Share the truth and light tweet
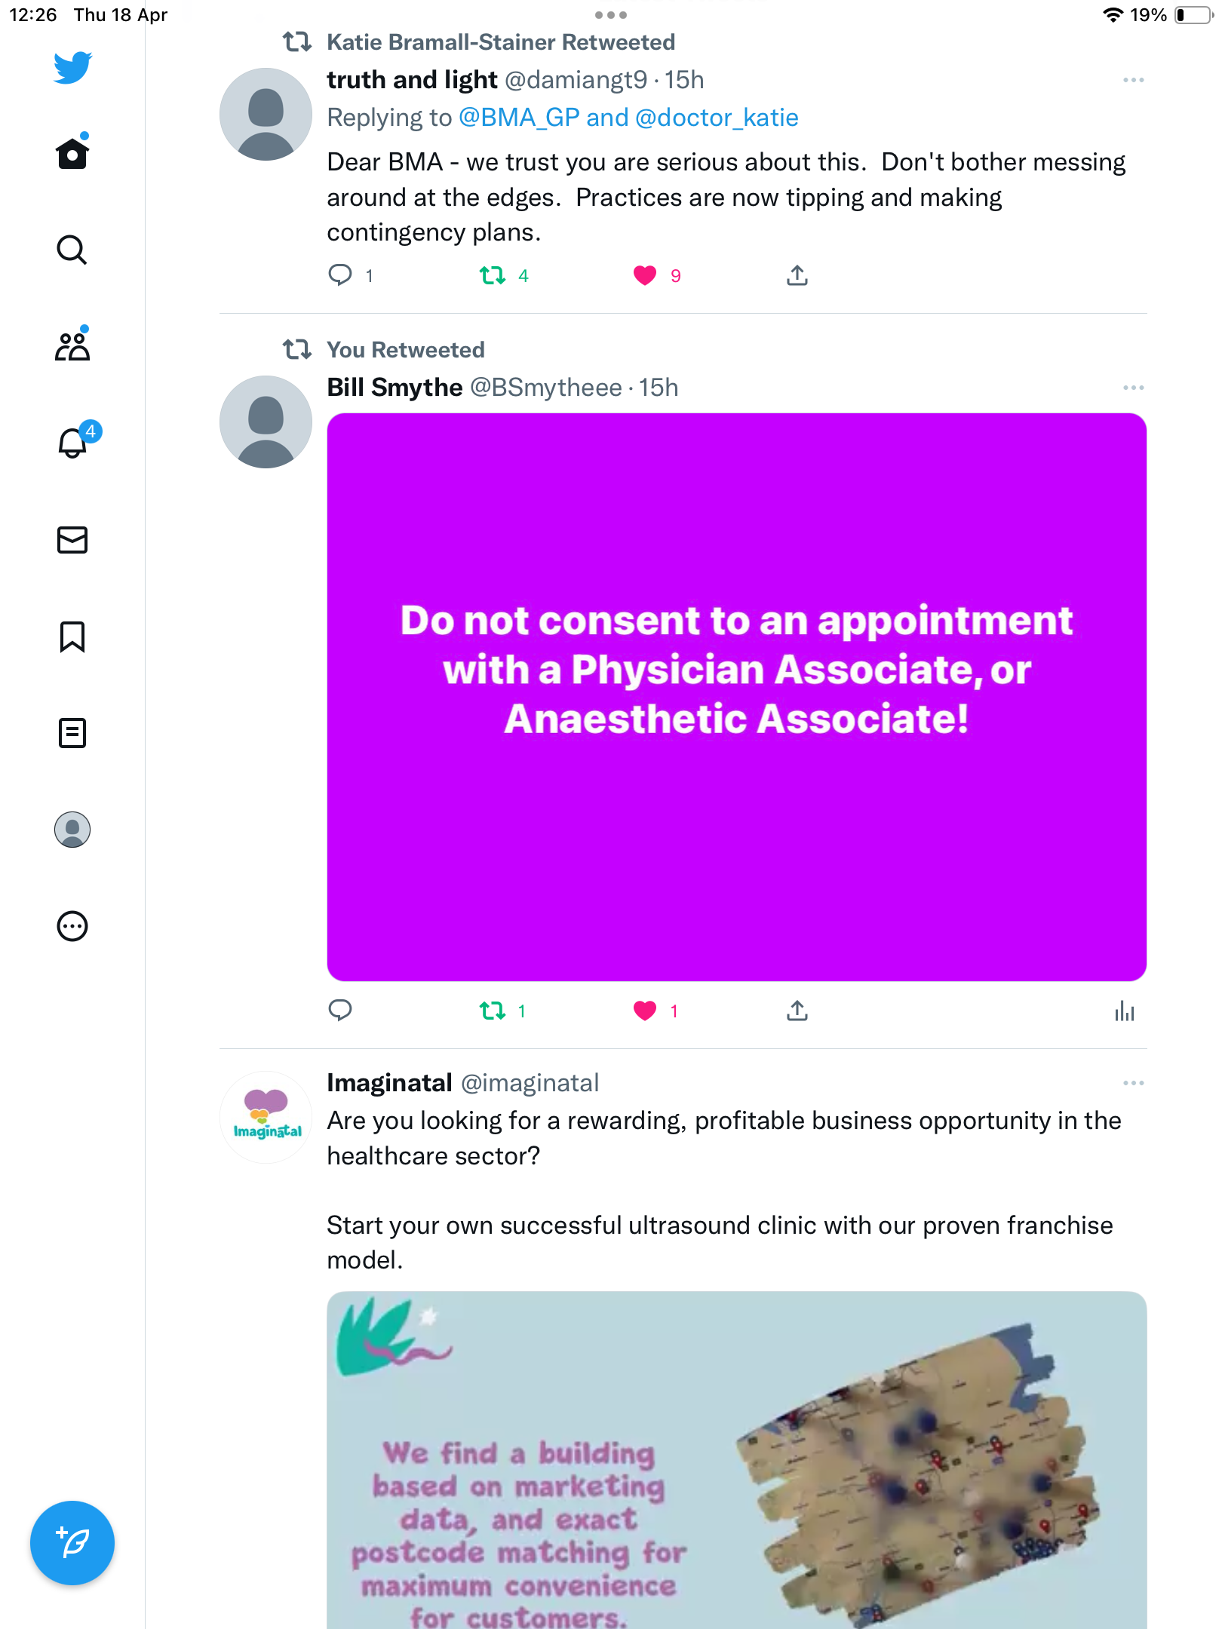The width and height of the screenshot is (1222, 1629). [x=797, y=276]
